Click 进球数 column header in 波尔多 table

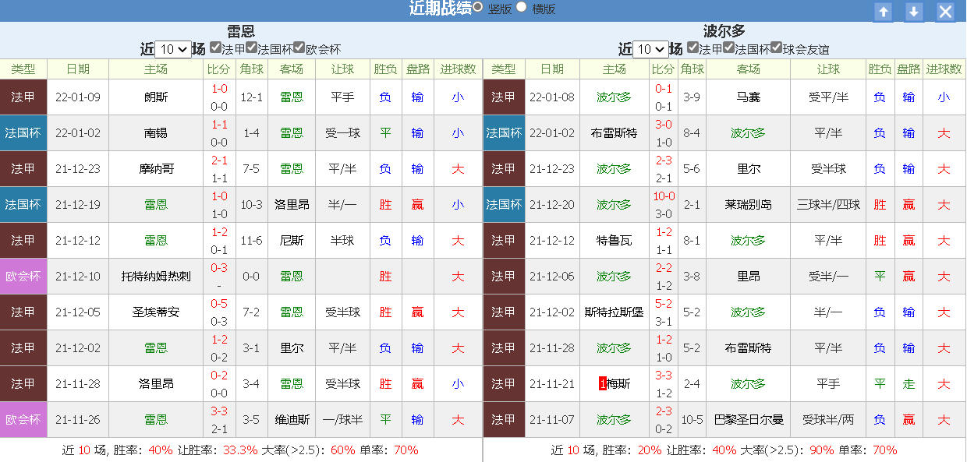pyautogui.click(x=944, y=69)
